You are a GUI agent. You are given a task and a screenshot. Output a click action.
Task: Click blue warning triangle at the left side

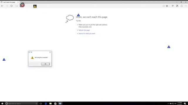pos(4,60)
